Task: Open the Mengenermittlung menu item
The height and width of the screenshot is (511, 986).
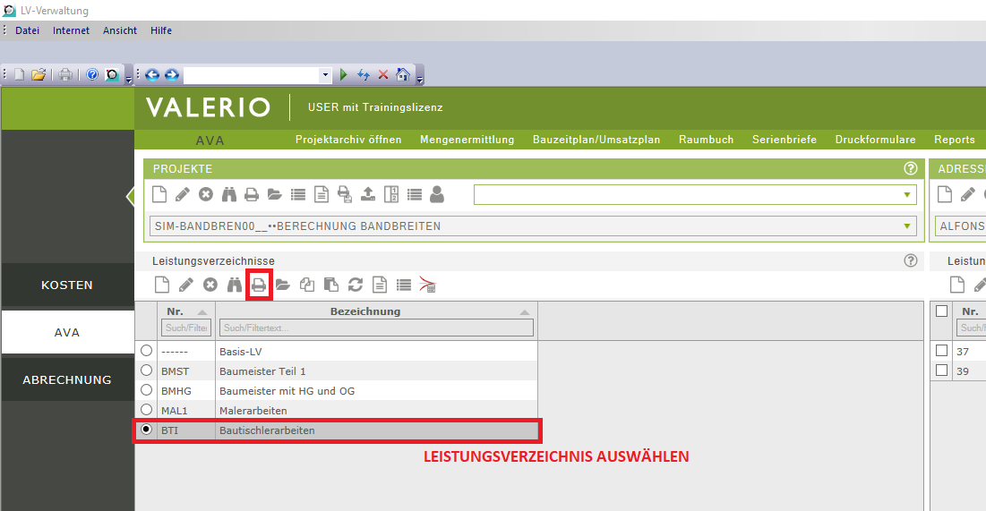Action: tap(467, 140)
